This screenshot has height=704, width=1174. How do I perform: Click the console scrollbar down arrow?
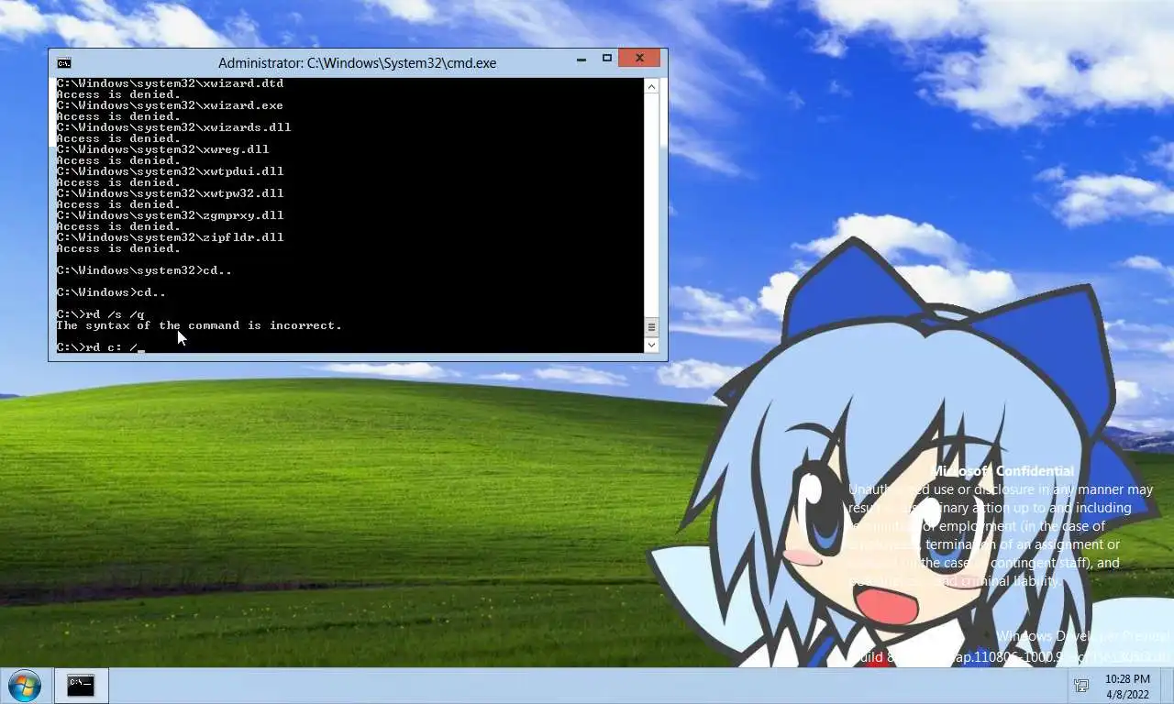pos(651,345)
